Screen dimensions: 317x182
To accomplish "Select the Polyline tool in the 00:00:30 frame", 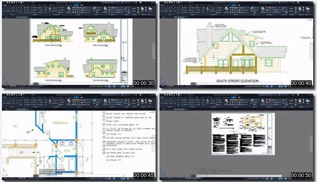I will [x=8, y=9].
